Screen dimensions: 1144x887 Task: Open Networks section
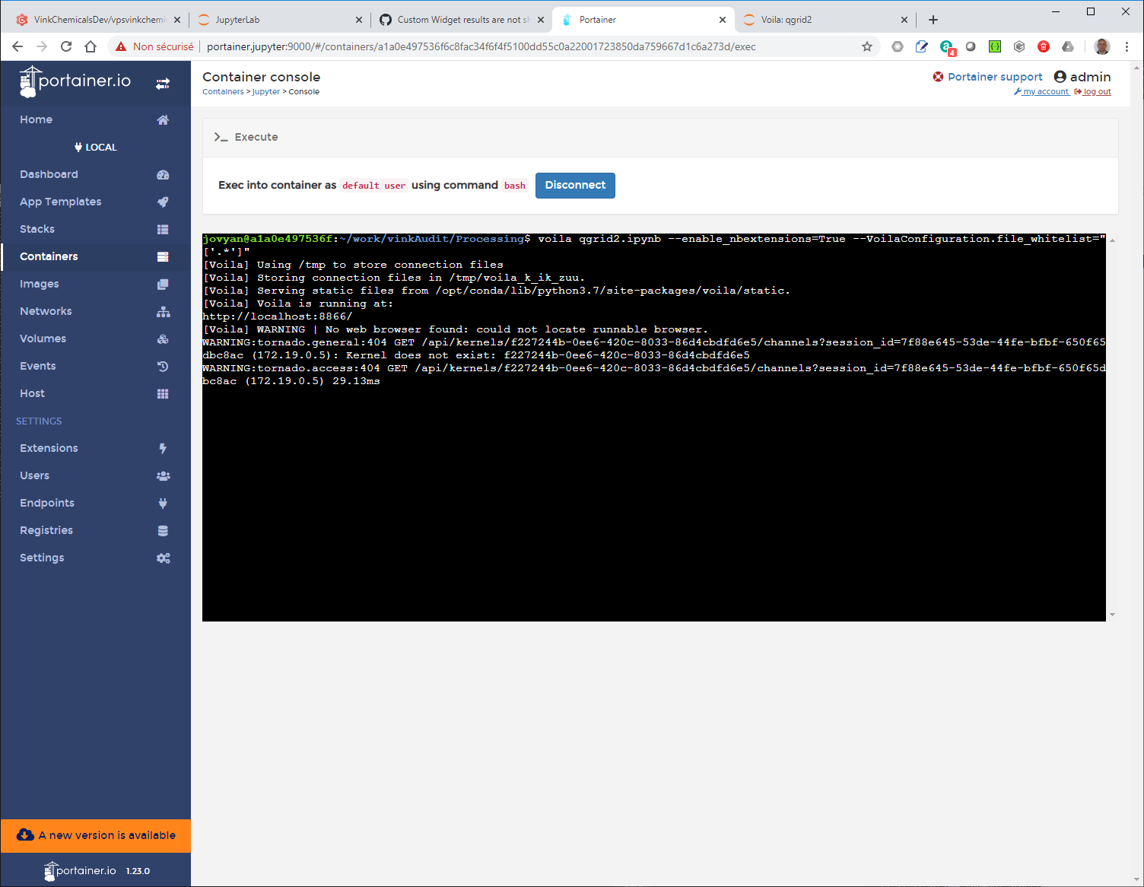(x=95, y=311)
